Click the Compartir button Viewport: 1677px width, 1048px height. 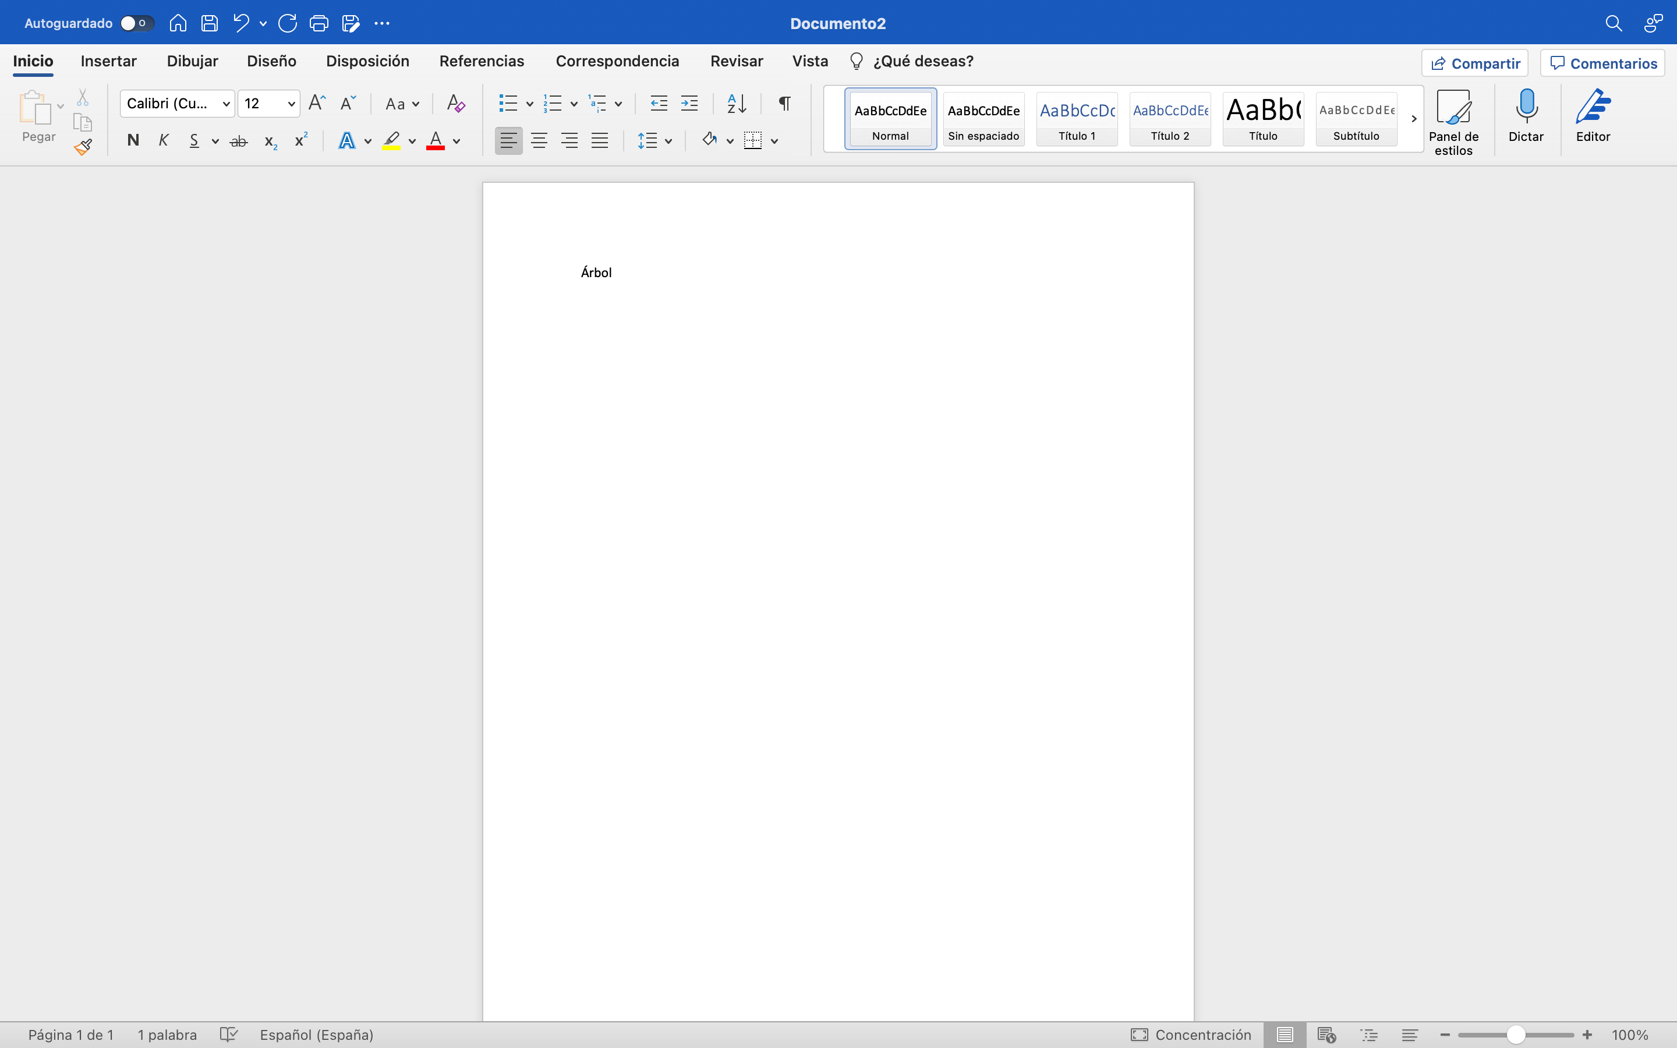pos(1474,63)
